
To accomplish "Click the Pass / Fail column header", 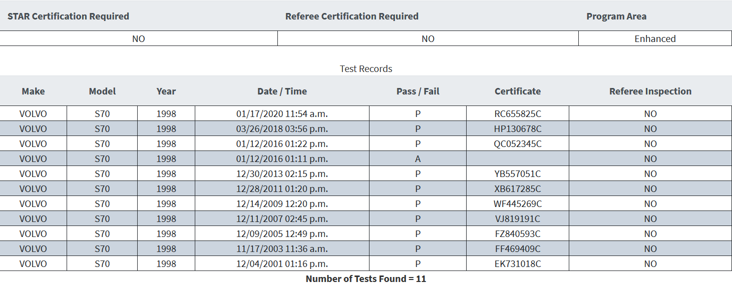I will (x=418, y=91).
